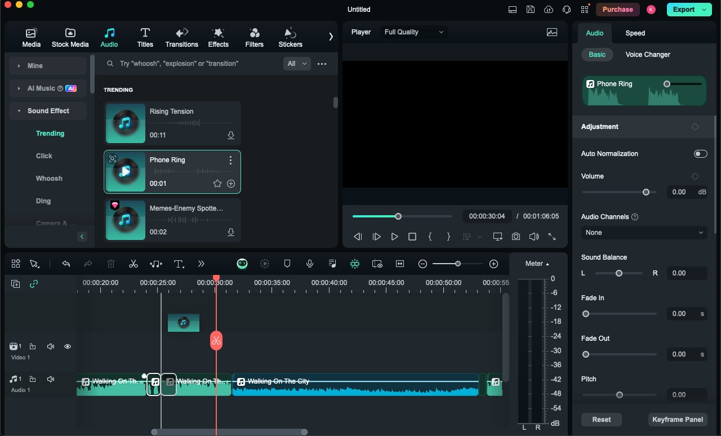Open the Voice Changer tab
The height and width of the screenshot is (436, 721).
pos(647,55)
